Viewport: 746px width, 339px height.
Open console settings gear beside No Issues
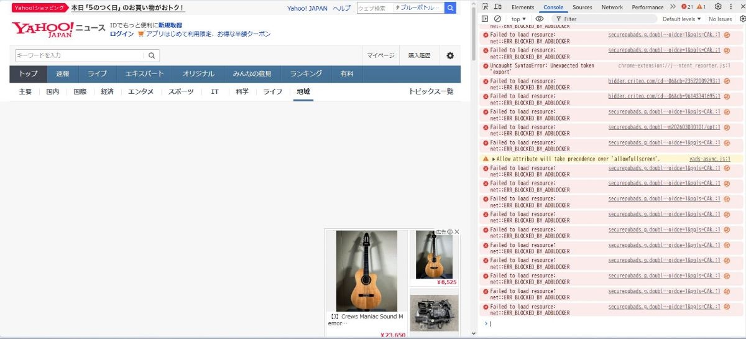coord(742,19)
